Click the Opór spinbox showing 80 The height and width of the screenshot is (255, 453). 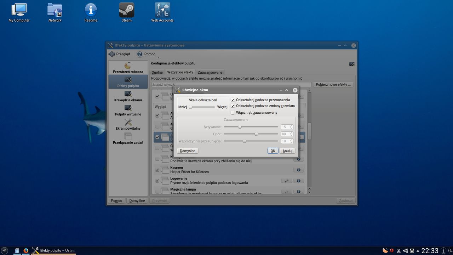click(x=287, y=134)
